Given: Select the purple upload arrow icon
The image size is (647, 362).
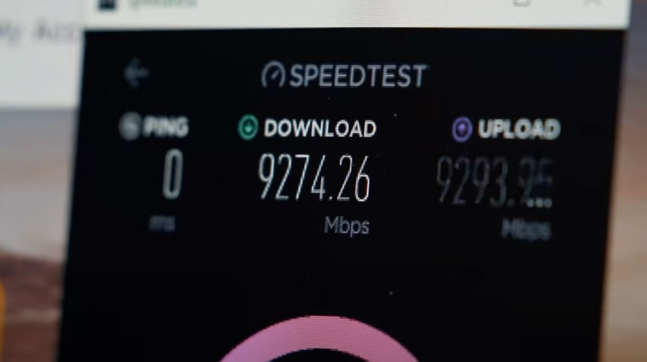Looking at the screenshot, I should click(462, 129).
